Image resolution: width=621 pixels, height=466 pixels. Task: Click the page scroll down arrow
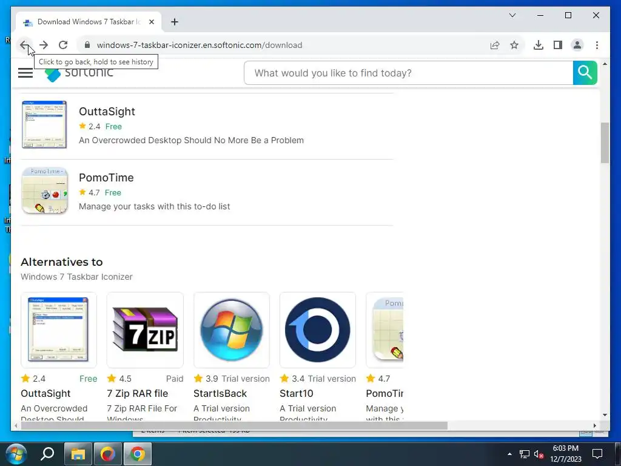coord(605,415)
